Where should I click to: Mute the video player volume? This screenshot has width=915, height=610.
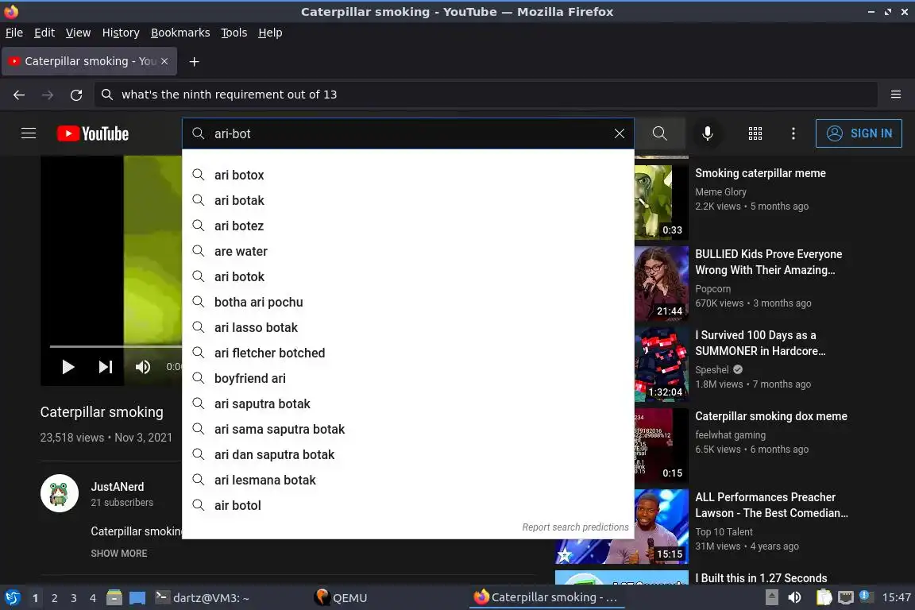click(x=143, y=367)
